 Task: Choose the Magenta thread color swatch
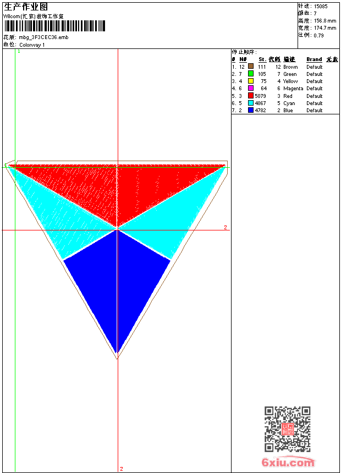click(x=251, y=88)
